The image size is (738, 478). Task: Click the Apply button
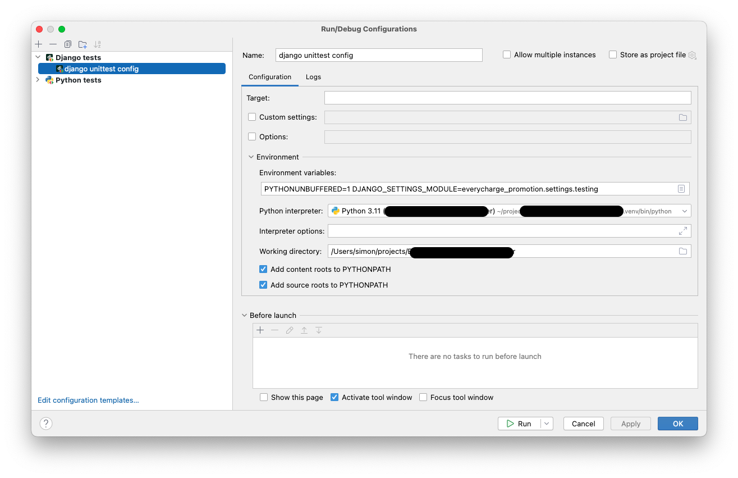coord(631,424)
